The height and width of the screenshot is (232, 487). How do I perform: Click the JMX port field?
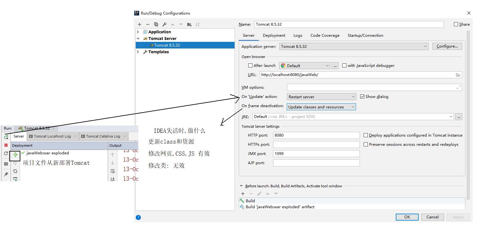pos(316,154)
